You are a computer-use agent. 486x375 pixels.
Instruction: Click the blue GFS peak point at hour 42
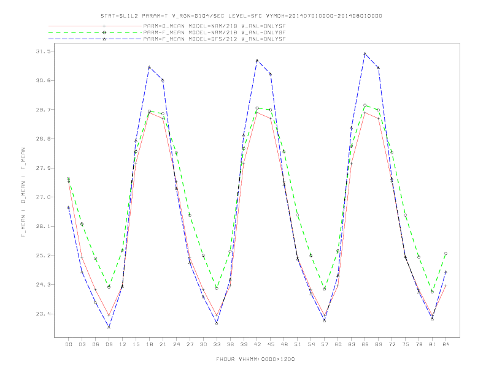tap(257, 60)
